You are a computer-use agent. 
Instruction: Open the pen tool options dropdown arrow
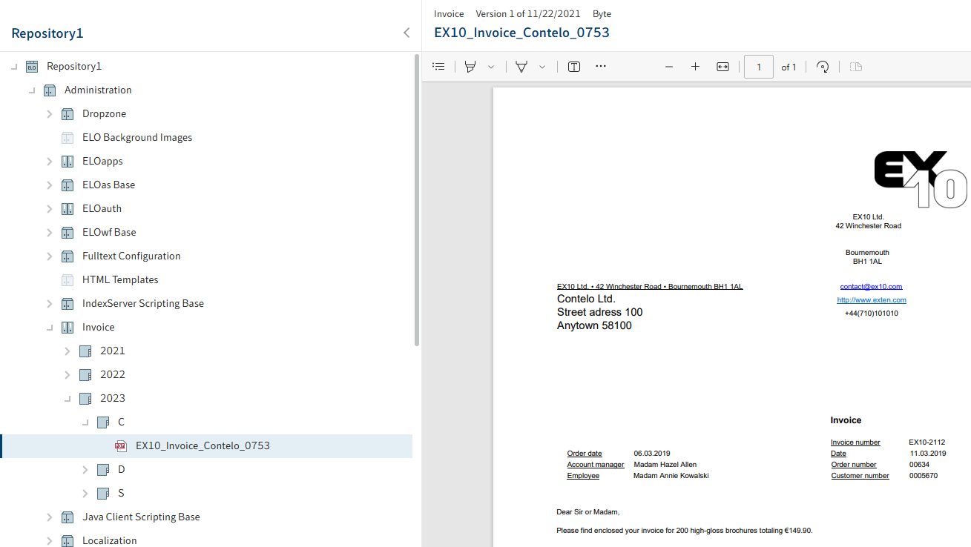(x=542, y=67)
